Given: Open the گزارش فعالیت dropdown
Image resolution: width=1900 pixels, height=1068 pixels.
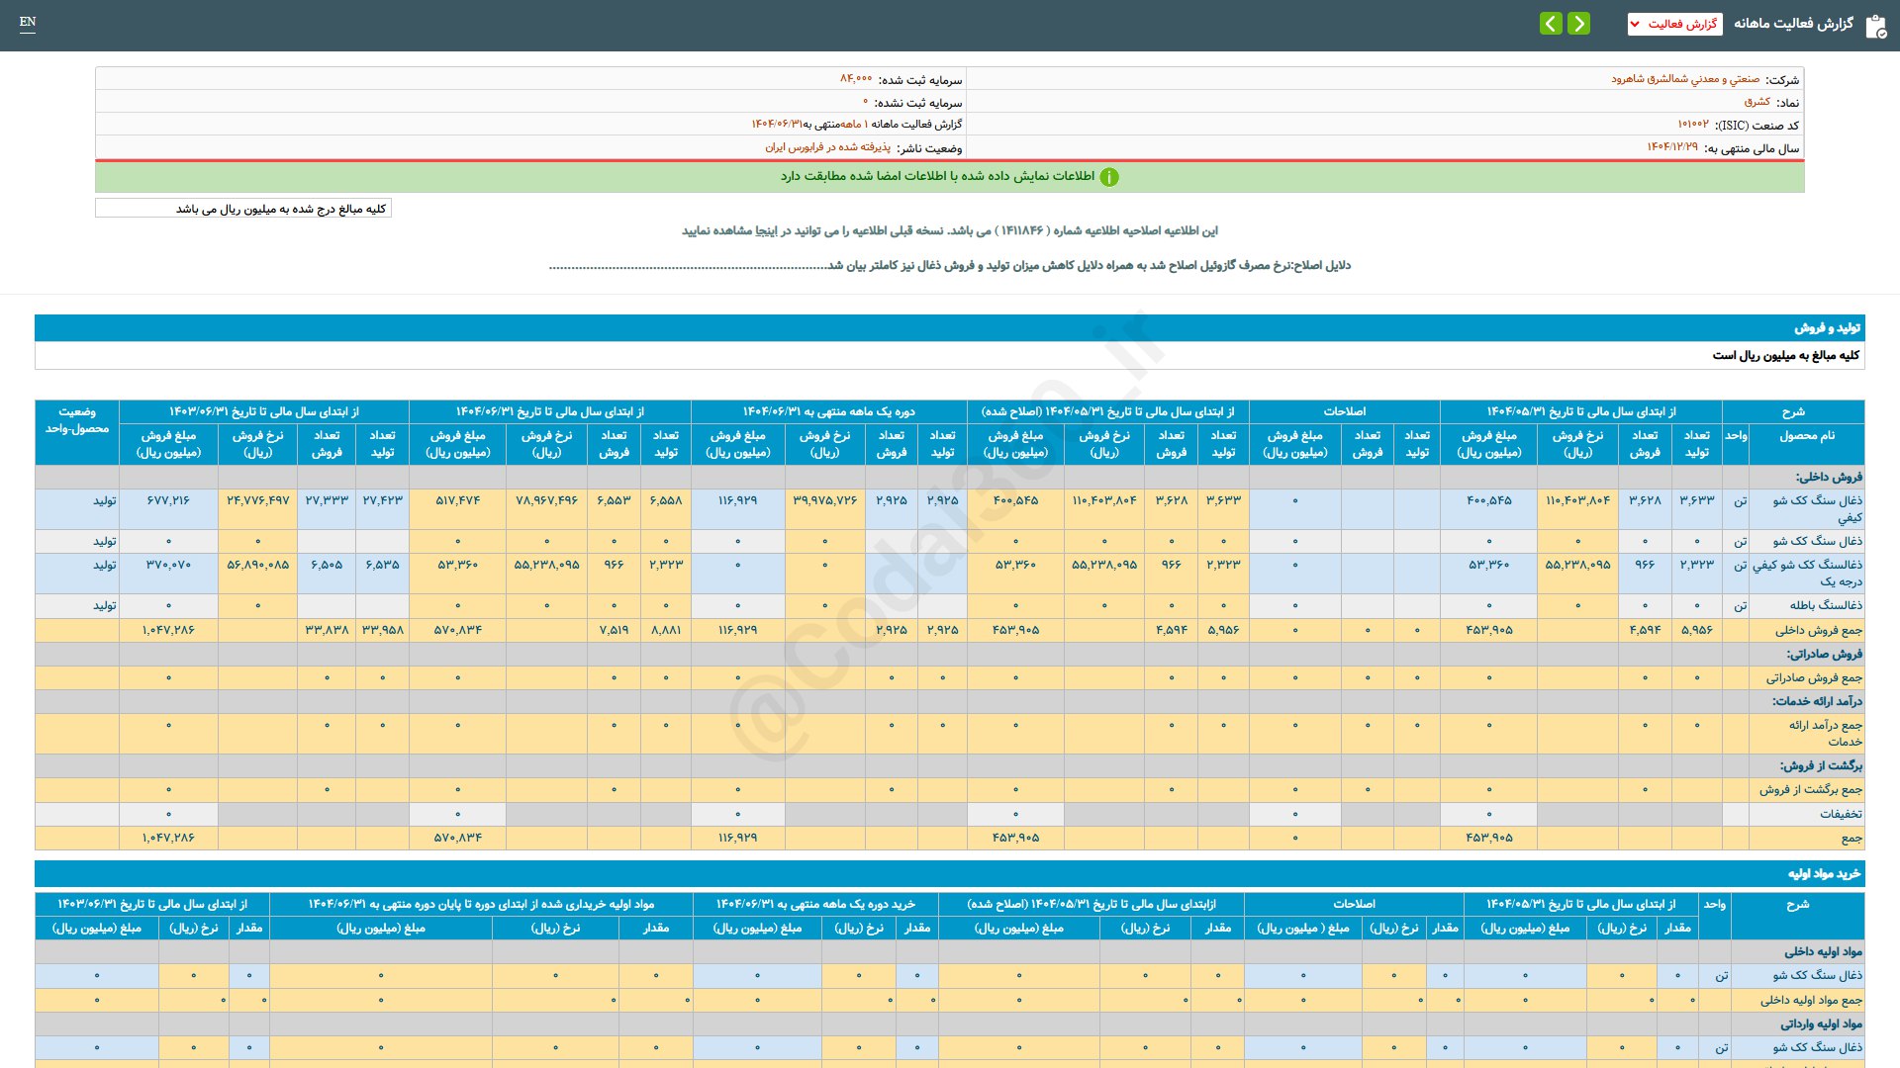Looking at the screenshot, I should (x=1674, y=24).
